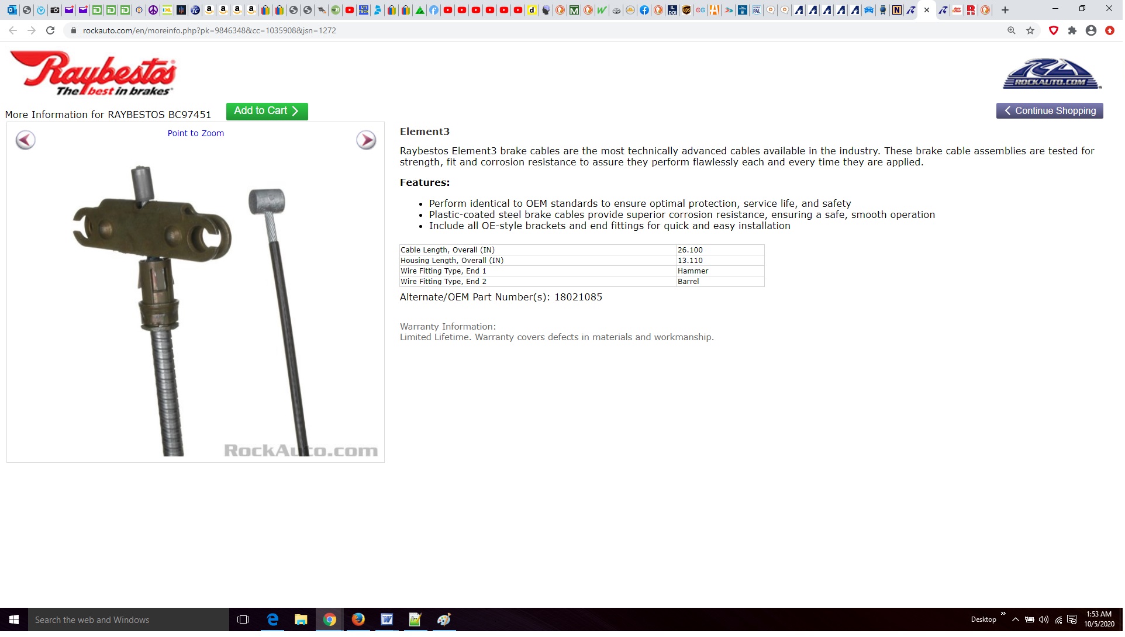
Task: Switch to the blue car icon tab
Action: click(x=868, y=10)
